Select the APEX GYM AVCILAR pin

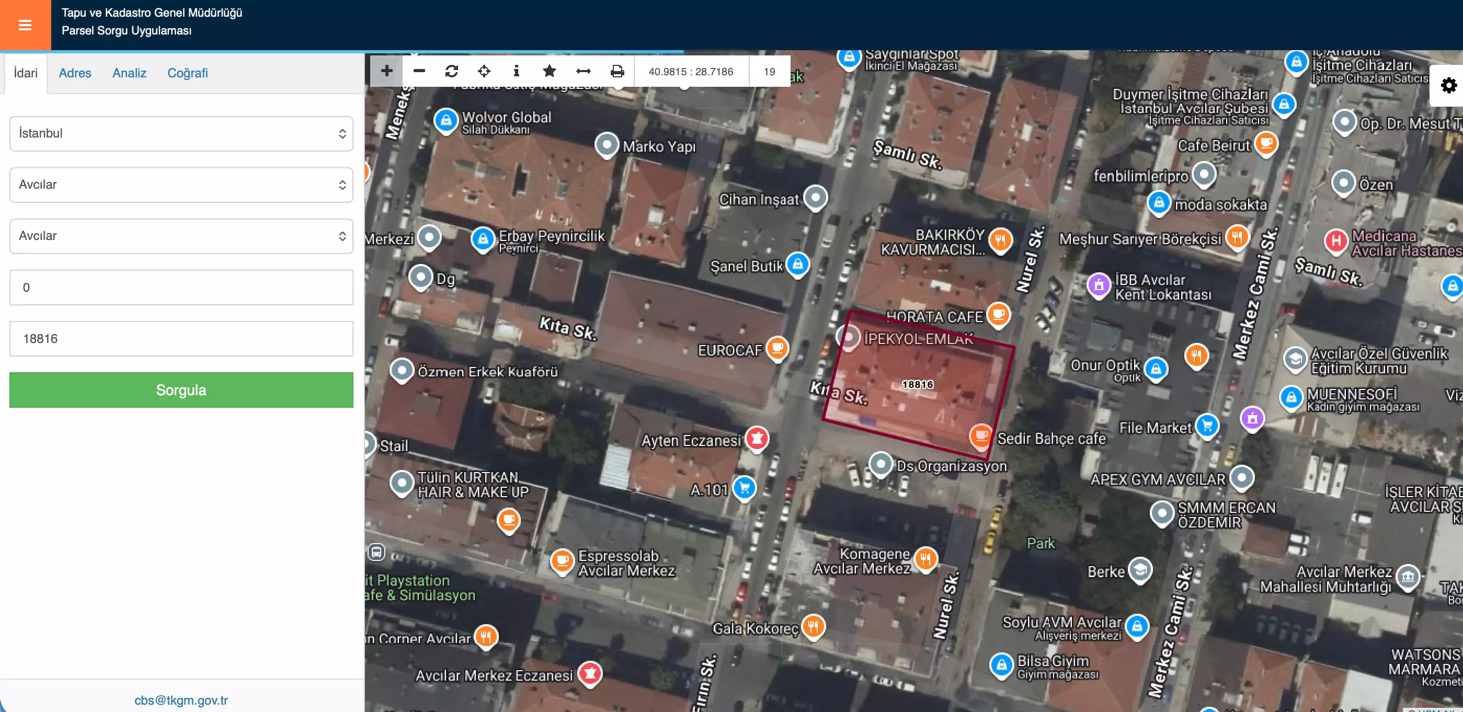pyautogui.click(x=1241, y=477)
